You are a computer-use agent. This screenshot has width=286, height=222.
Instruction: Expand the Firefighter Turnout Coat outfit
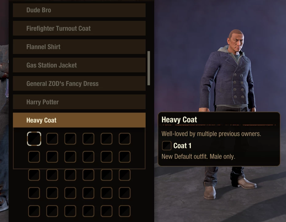pyautogui.click(x=79, y=29)
